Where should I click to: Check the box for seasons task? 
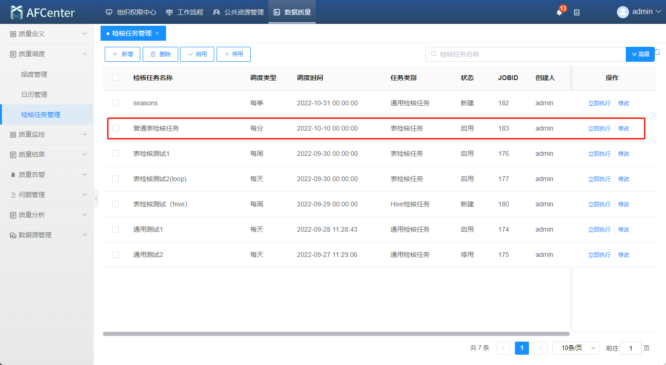[x=116, y=103]
